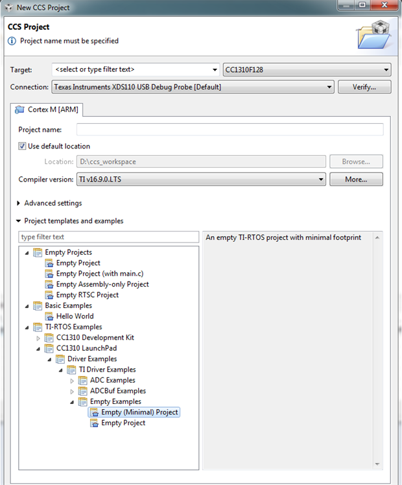Click the CC1310 Development Kit folder icon

click(x=49, y=338)
